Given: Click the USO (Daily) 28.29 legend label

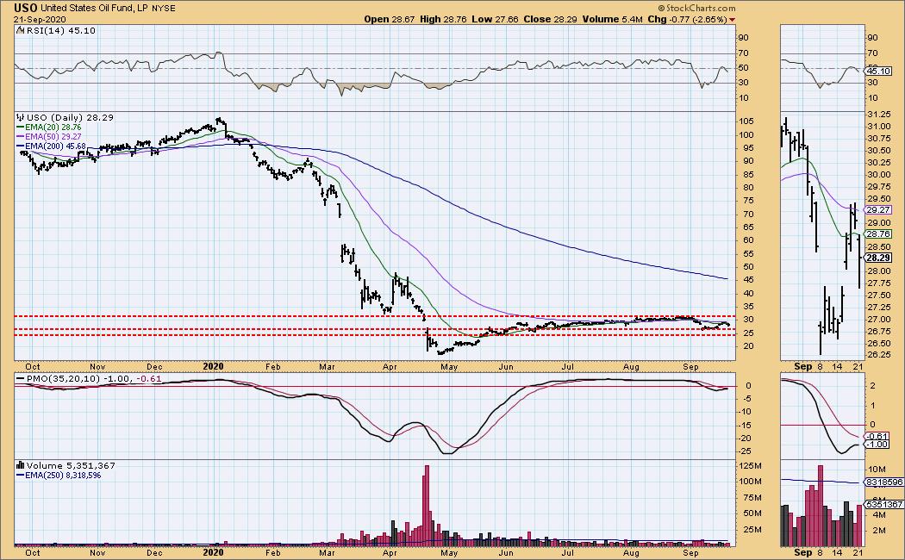Looking at the screenshot, I should point(70,117).
